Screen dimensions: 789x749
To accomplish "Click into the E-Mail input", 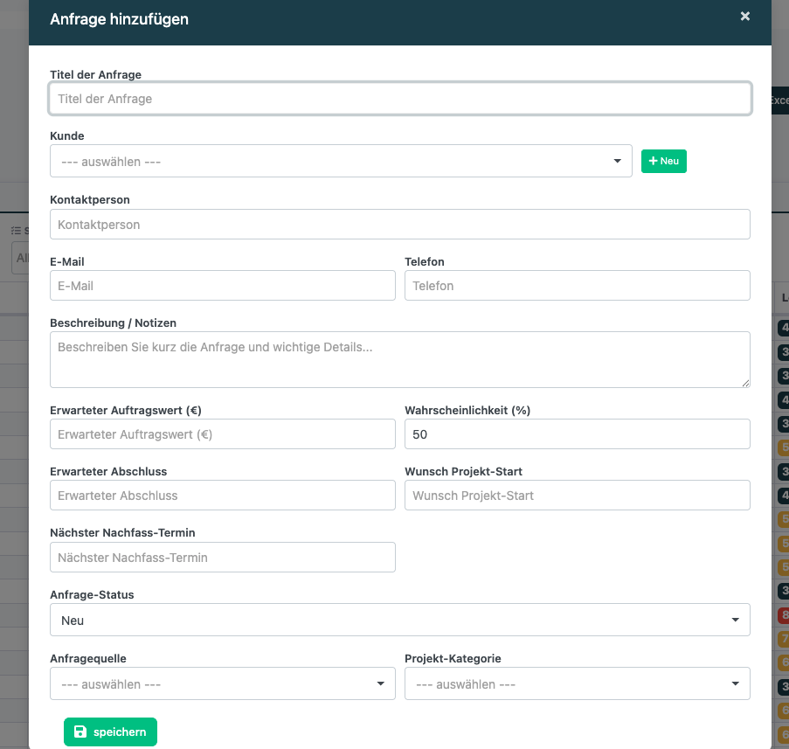I will (223, 286).
